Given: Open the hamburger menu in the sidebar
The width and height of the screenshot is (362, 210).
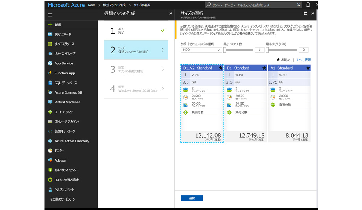Looking at the screenshot, I should coord(50,15).
